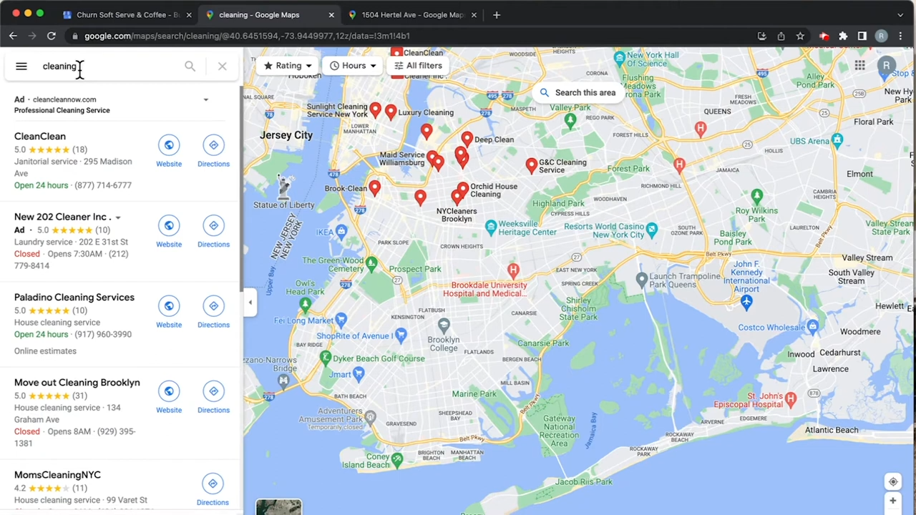Image resolution: width=916 pixels, height=515 pixels.
Task: Click into the cleaning search field
Action: pos(107,67)
